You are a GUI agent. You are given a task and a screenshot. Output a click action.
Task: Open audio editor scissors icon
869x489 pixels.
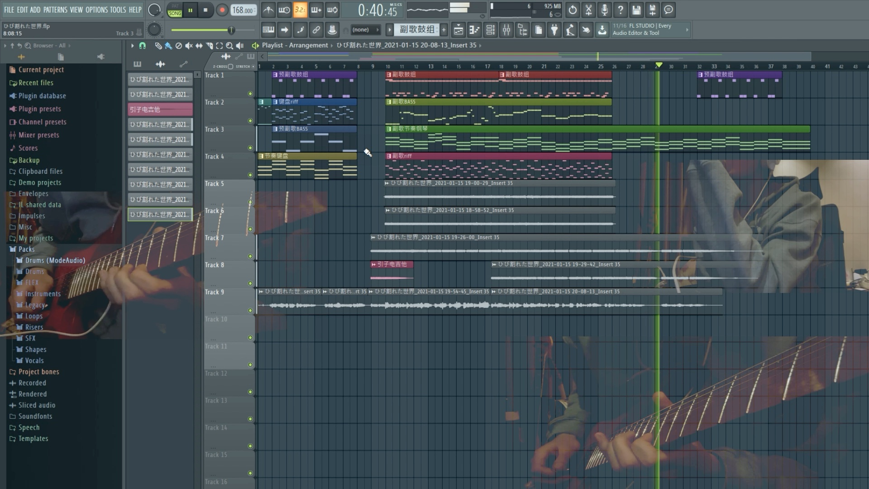point(588,10)
